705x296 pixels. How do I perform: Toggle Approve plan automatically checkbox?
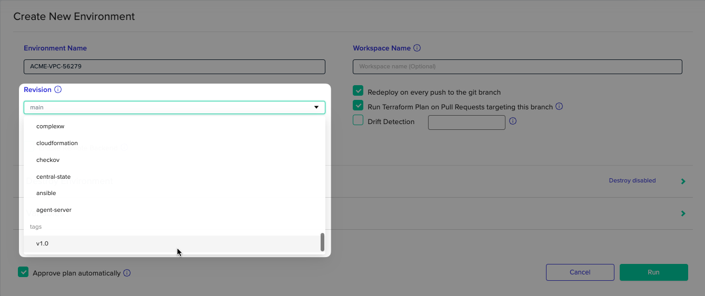(x=23, y=272)
